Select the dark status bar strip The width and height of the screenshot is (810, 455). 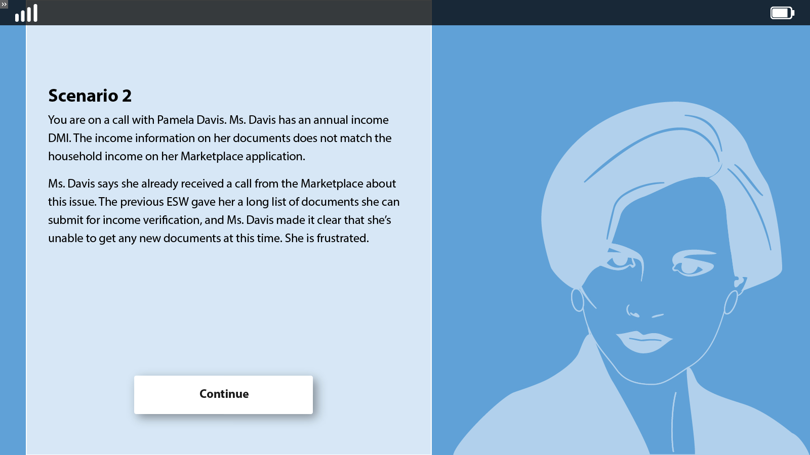tap(228, 13)
